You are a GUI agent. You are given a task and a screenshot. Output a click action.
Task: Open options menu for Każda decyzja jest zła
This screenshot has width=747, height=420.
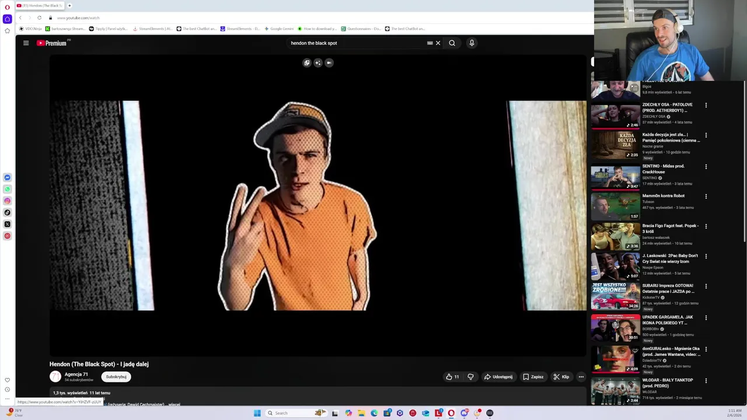(706, 135)
